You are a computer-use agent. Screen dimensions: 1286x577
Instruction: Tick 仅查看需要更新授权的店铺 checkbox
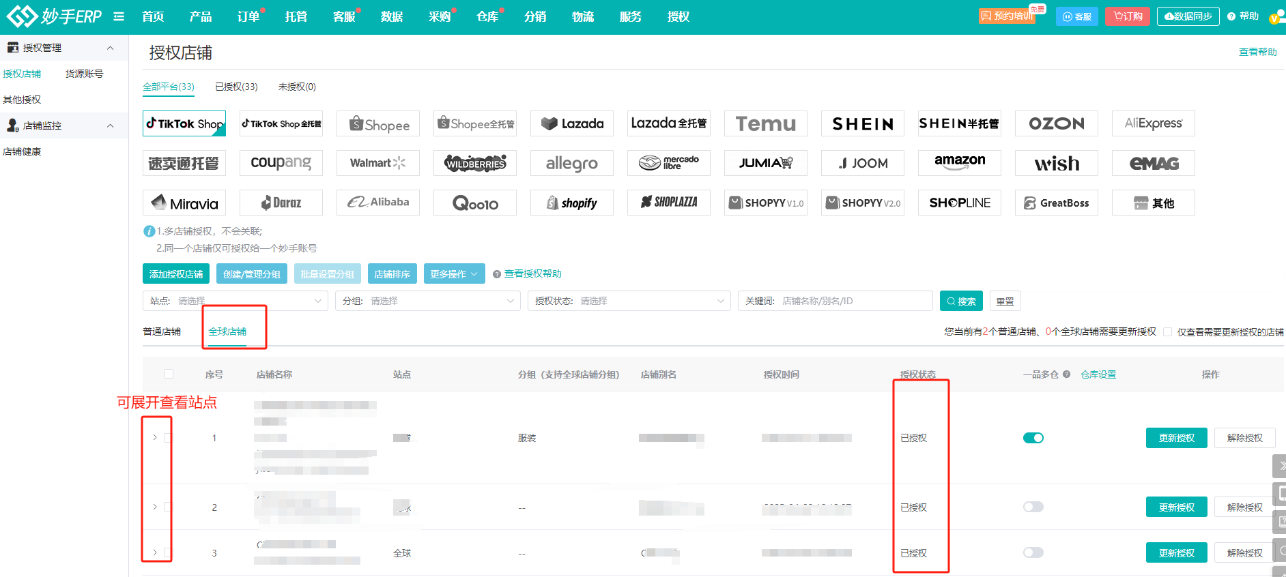tap(1167, 331)
